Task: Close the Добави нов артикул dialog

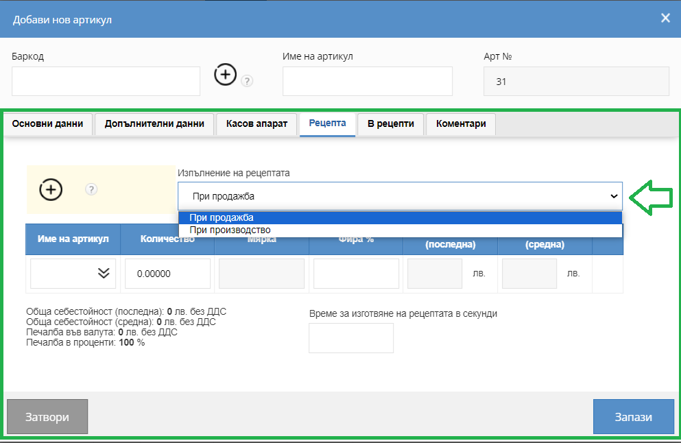Action: click(x=665, y=18)
